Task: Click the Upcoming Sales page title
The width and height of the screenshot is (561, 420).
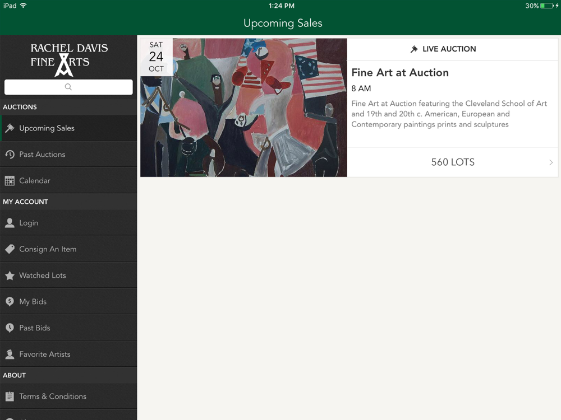Action: tap(283, 23)
